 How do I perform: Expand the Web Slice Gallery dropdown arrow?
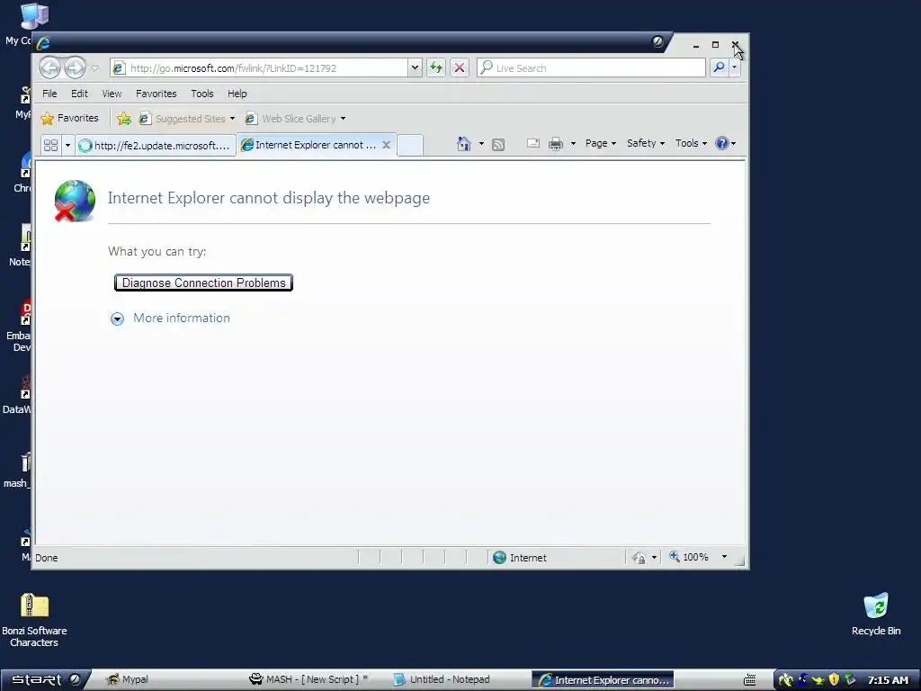point(343,119)
